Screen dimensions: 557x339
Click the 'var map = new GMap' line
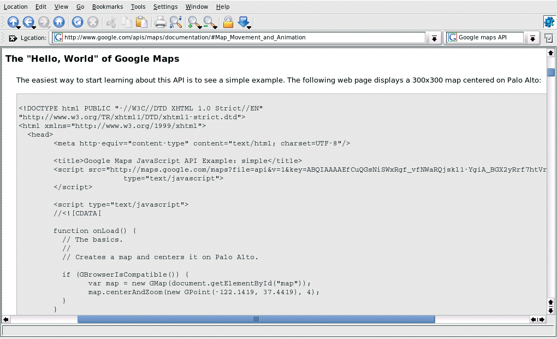pyautogui.click(x=199, y=284)
